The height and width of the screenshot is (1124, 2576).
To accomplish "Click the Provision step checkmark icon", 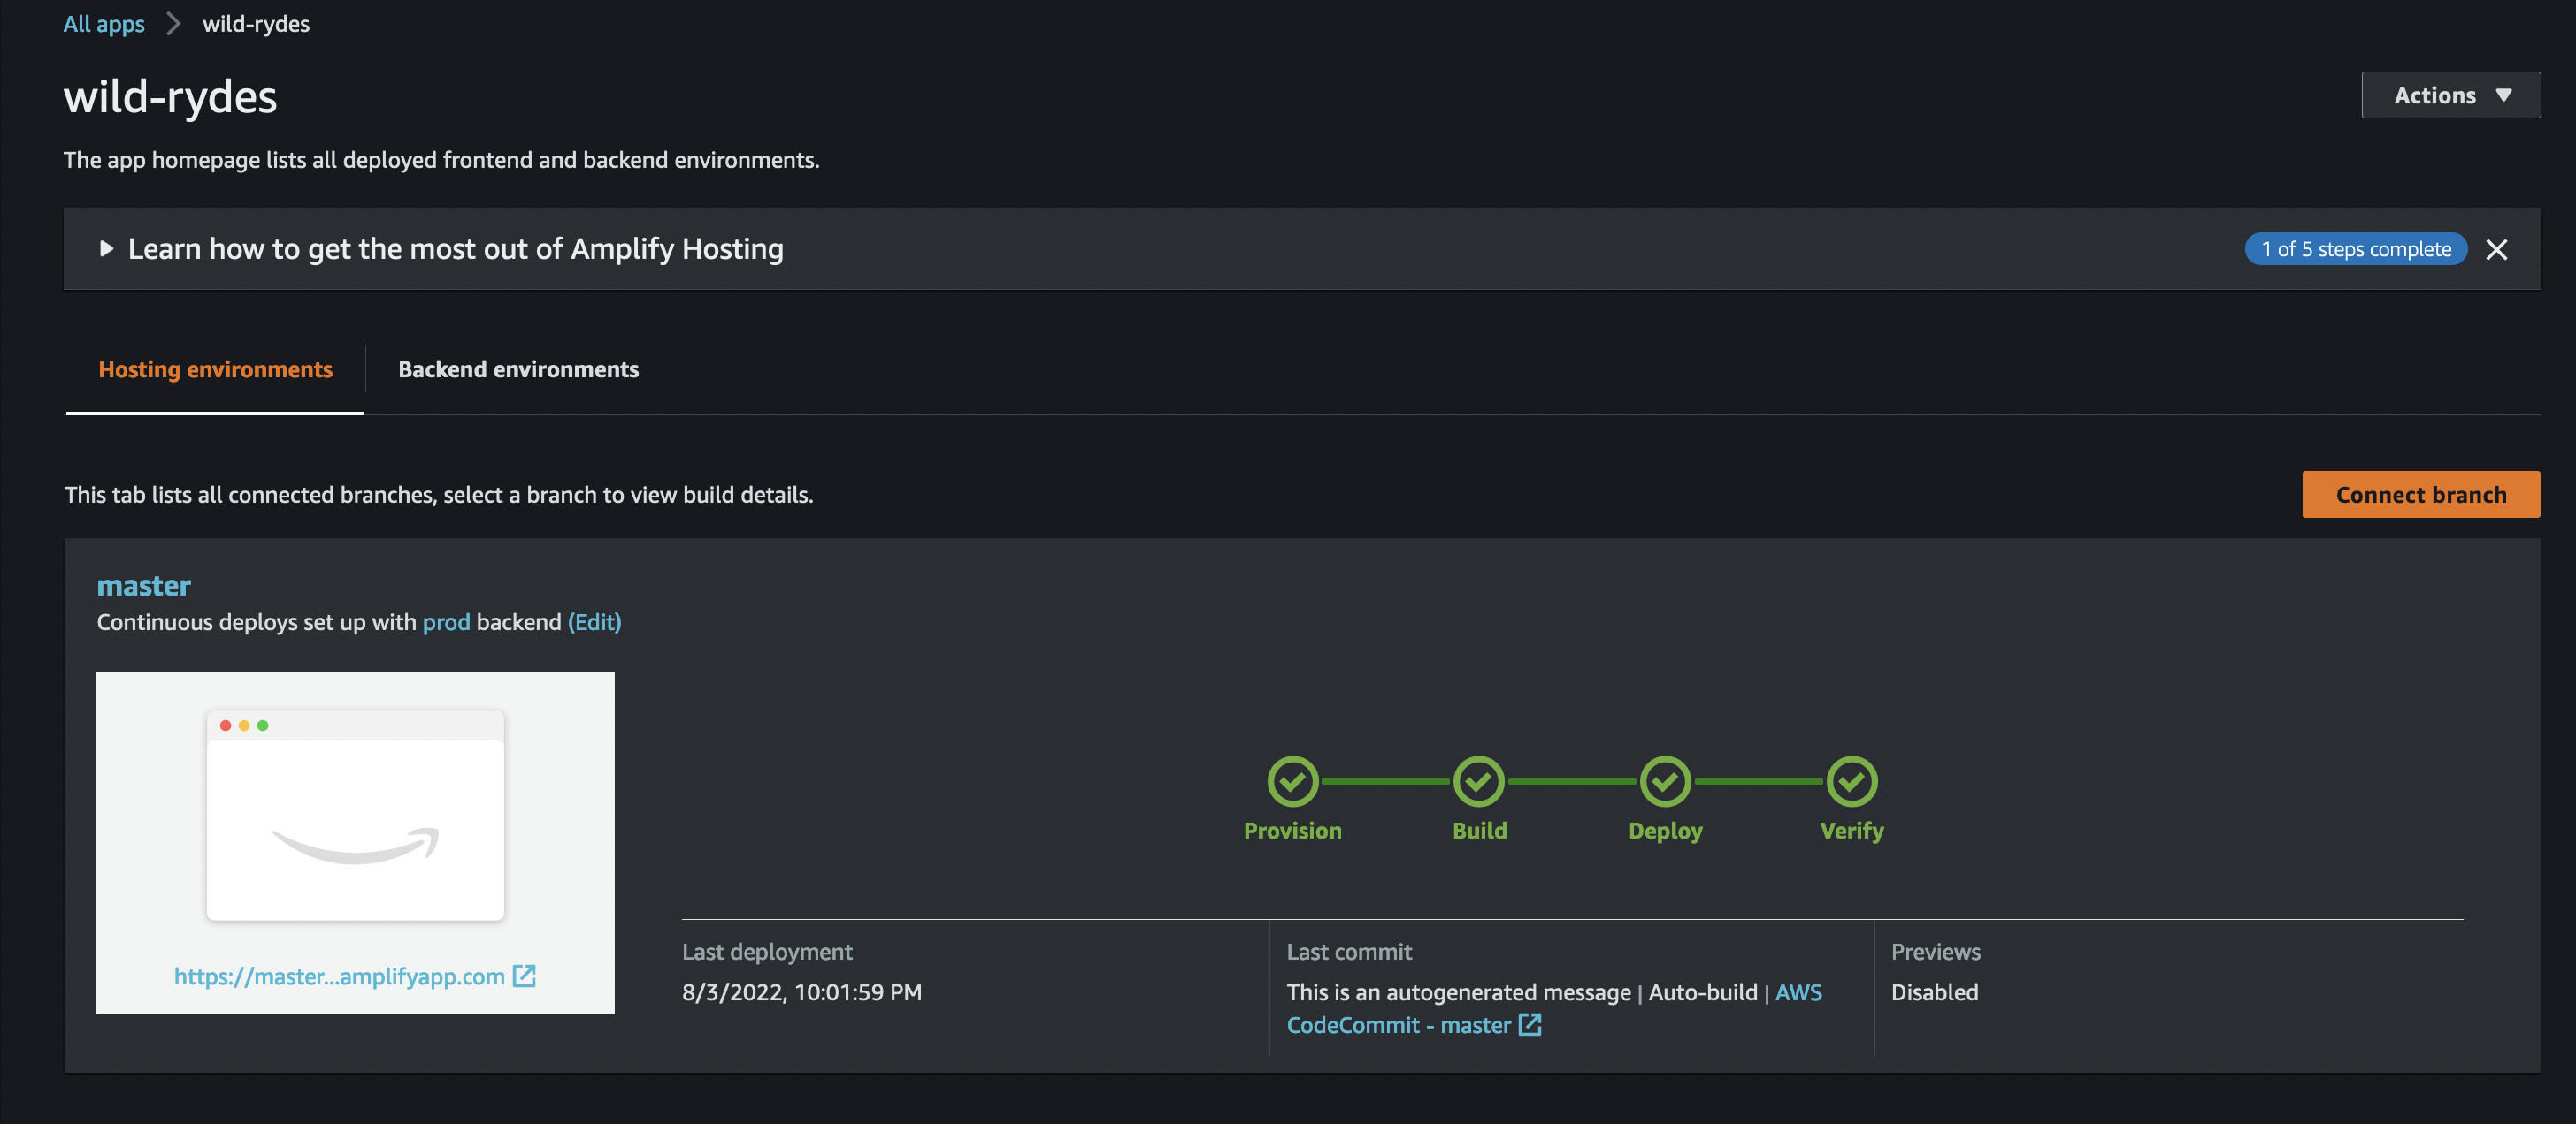I will click(x=1293, y=781).
